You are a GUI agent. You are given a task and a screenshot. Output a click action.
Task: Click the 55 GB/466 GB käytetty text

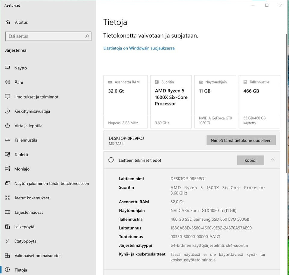254,121
